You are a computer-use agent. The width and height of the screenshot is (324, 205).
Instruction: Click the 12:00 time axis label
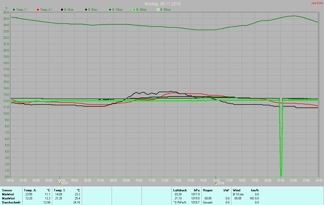165,180
